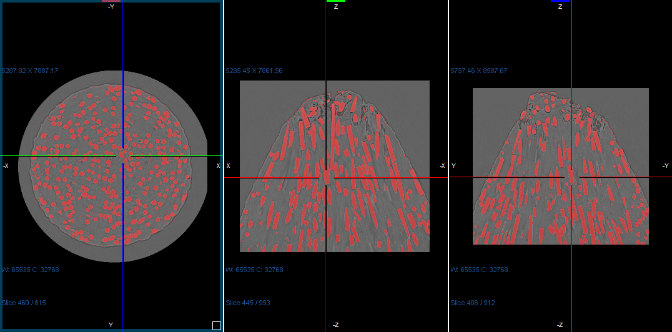
Task: Click the green plane indicator above middle view
Action: pyautogui.click(x=335, y=1)
